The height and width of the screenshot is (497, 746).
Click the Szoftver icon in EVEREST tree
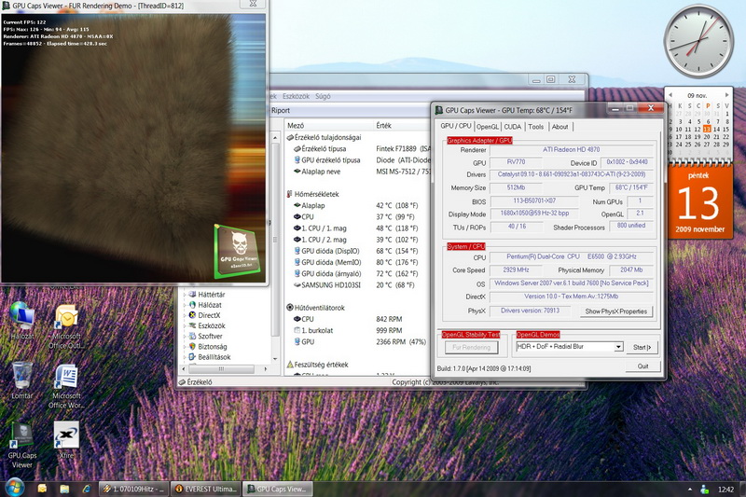[192, 337]
